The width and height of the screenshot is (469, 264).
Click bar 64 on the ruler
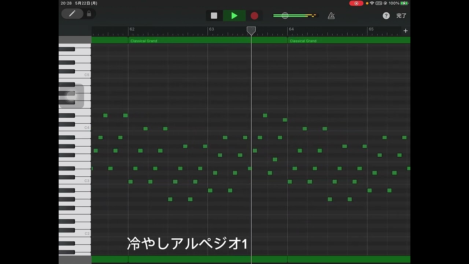291,29
